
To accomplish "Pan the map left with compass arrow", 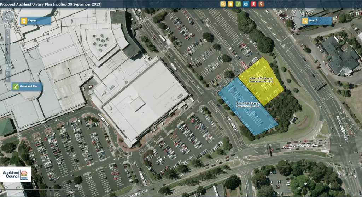I will [3, 17].
